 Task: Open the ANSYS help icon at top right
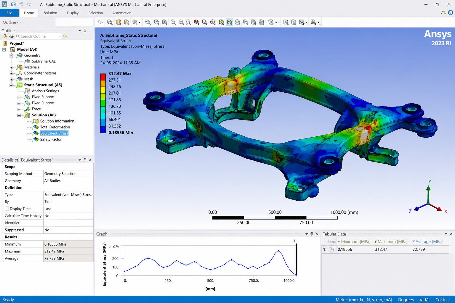451,13
